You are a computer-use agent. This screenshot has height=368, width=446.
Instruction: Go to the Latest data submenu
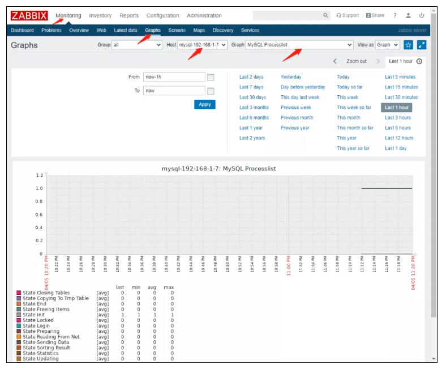[x=126, y=30]
